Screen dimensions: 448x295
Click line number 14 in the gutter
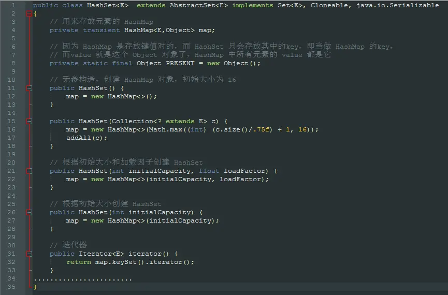click(11, 113)
